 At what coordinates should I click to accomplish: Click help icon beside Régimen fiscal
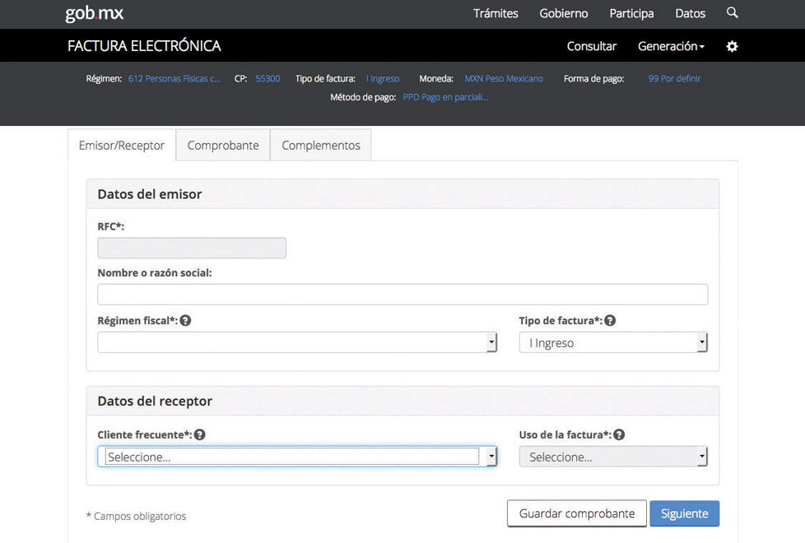(x=185, y=321)
